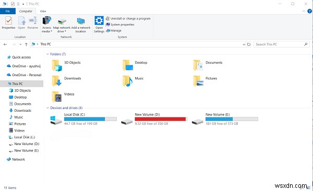Viewport: 313px width, 191px height.
Task: Select the New Volume (D:) drive icon
Action: [x=127, y=122]
